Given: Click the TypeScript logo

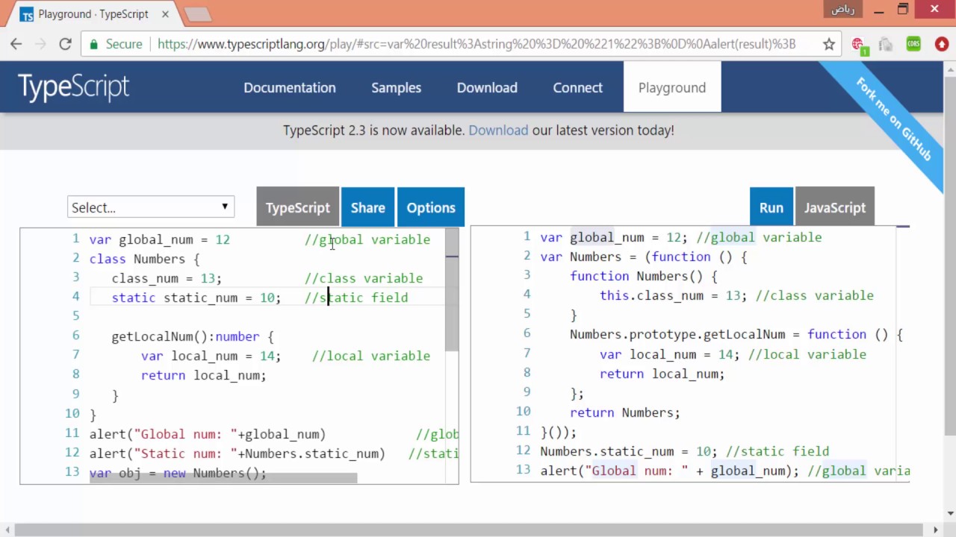Looking at the screenshot, I should [73, 87].
